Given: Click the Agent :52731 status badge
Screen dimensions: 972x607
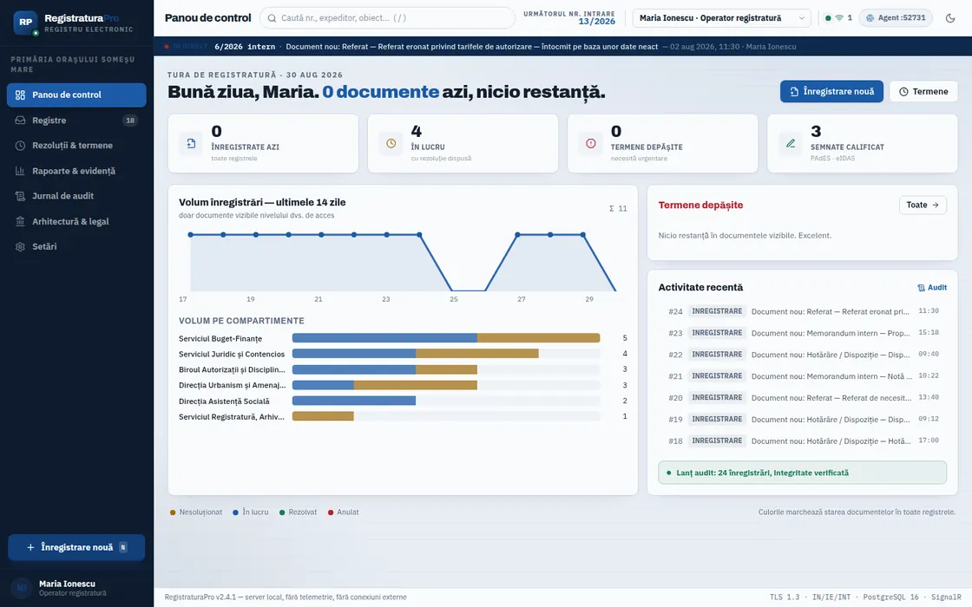Looking at the screenshot, I should pyautogui.click(x=896, y=18).
